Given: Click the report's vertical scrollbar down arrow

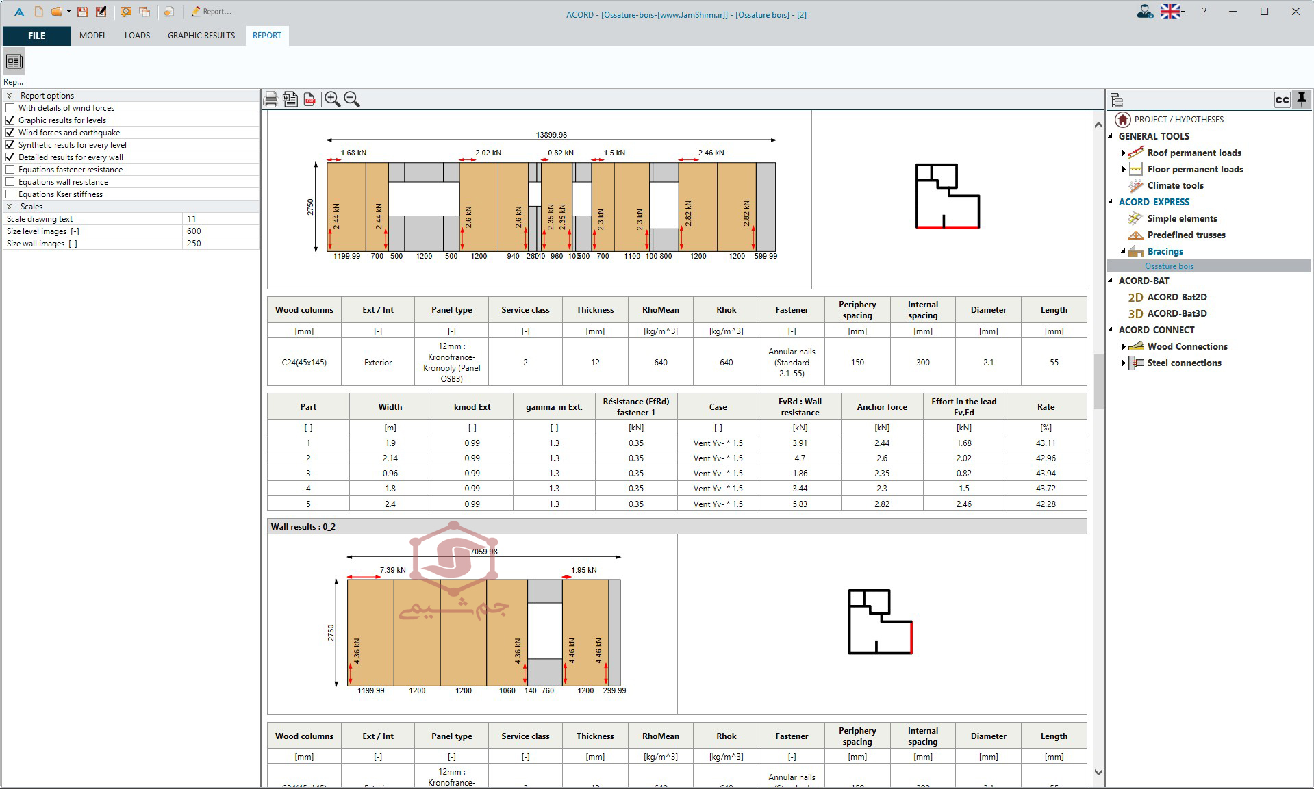Looking at the screenshot, I should click(1098, 773).
